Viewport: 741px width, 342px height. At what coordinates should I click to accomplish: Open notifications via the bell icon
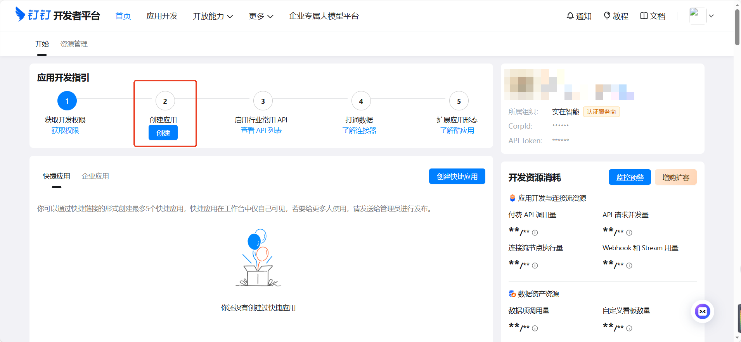pos(570,16)
